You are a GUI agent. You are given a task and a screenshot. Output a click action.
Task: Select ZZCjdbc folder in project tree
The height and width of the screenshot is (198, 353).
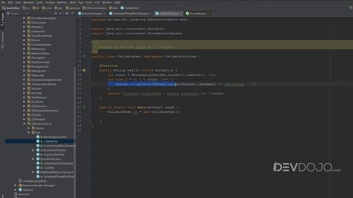click(36, 115)
